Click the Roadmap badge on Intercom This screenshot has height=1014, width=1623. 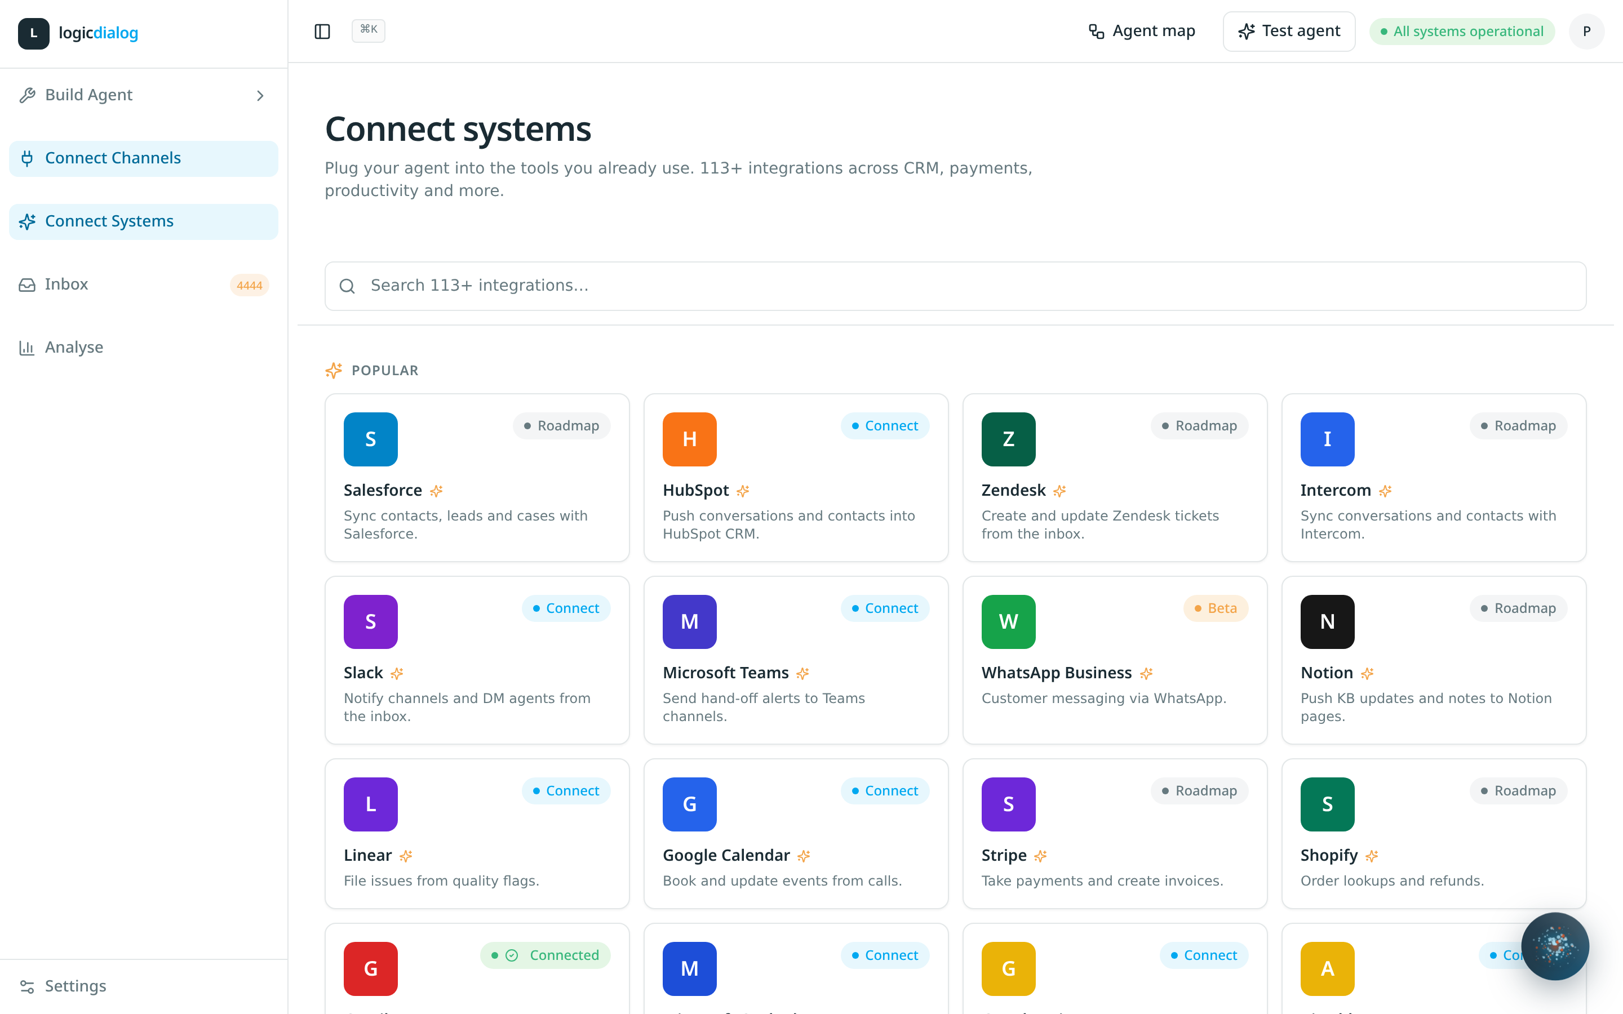pos(1518,426)
